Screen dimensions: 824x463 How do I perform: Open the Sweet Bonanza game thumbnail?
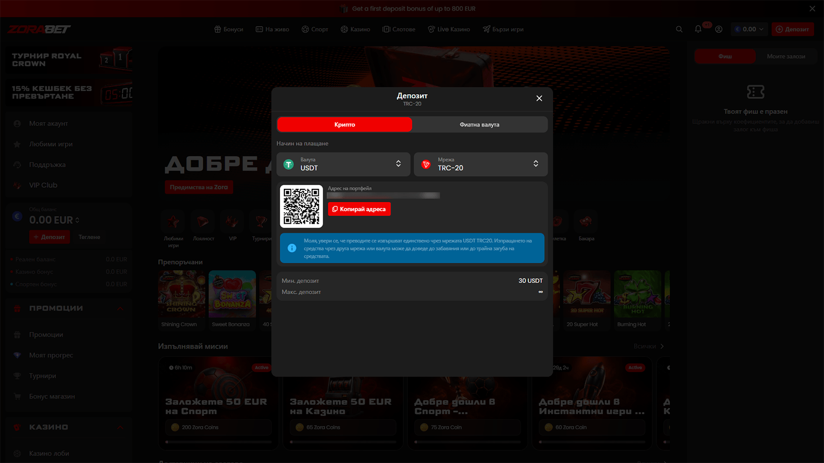point(232,294)
